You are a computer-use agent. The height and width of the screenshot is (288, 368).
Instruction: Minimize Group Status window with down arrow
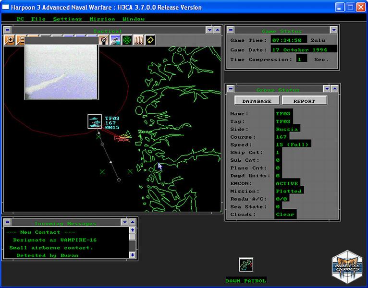pos(327,89)
